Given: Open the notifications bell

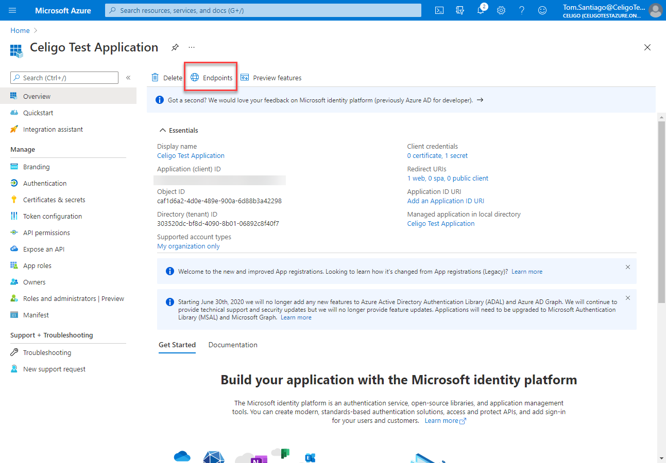Looking at the screenshot, I should (481, 10).
